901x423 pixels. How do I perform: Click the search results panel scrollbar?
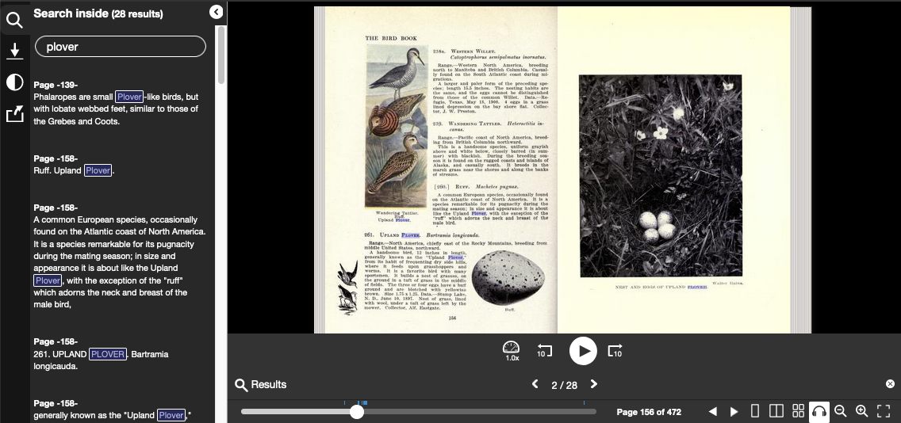point(220,55)
